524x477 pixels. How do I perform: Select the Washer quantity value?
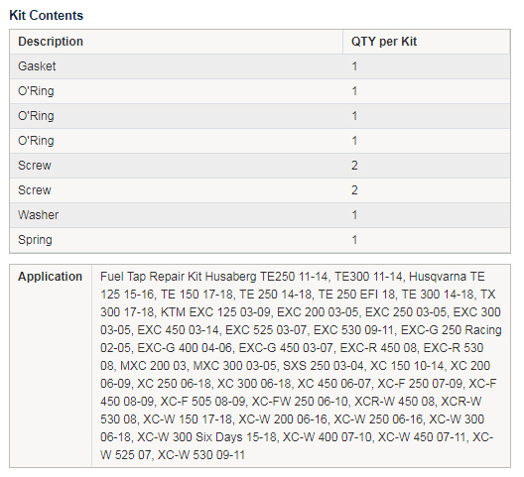(354, 215)
